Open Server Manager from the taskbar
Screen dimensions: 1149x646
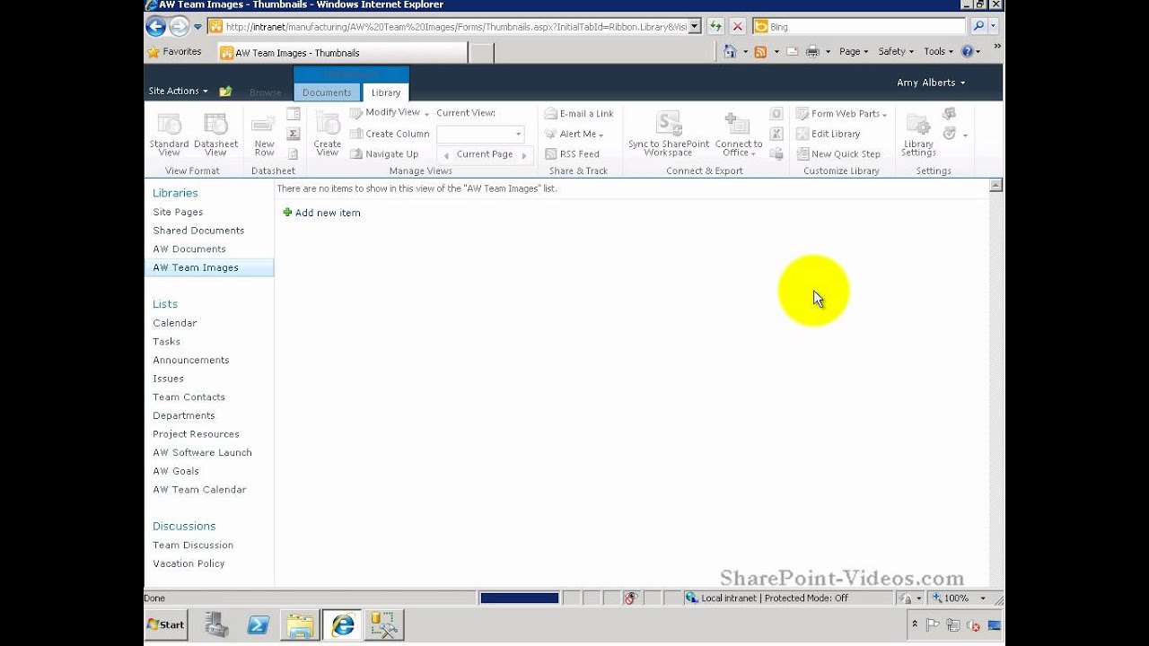(217, 624)
